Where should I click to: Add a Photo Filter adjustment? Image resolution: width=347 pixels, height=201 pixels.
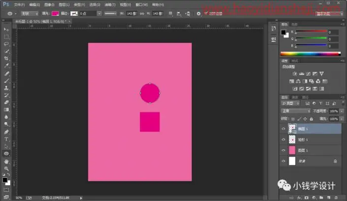click(x=312, y=81)
